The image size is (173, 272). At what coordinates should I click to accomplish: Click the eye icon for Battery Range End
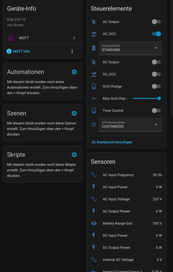coord(94,223)
